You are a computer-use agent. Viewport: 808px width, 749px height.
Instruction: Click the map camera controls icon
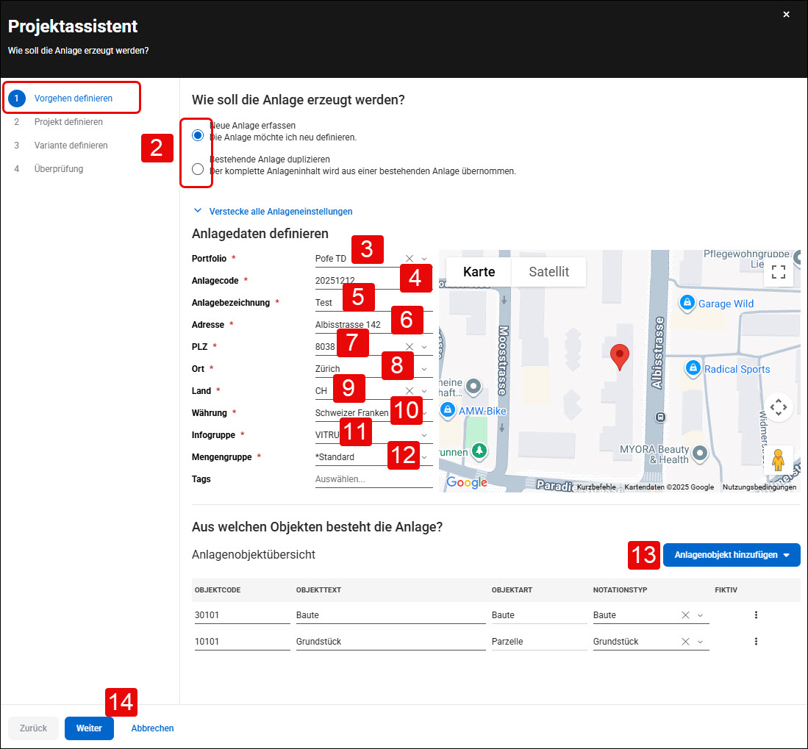[778, 407]
